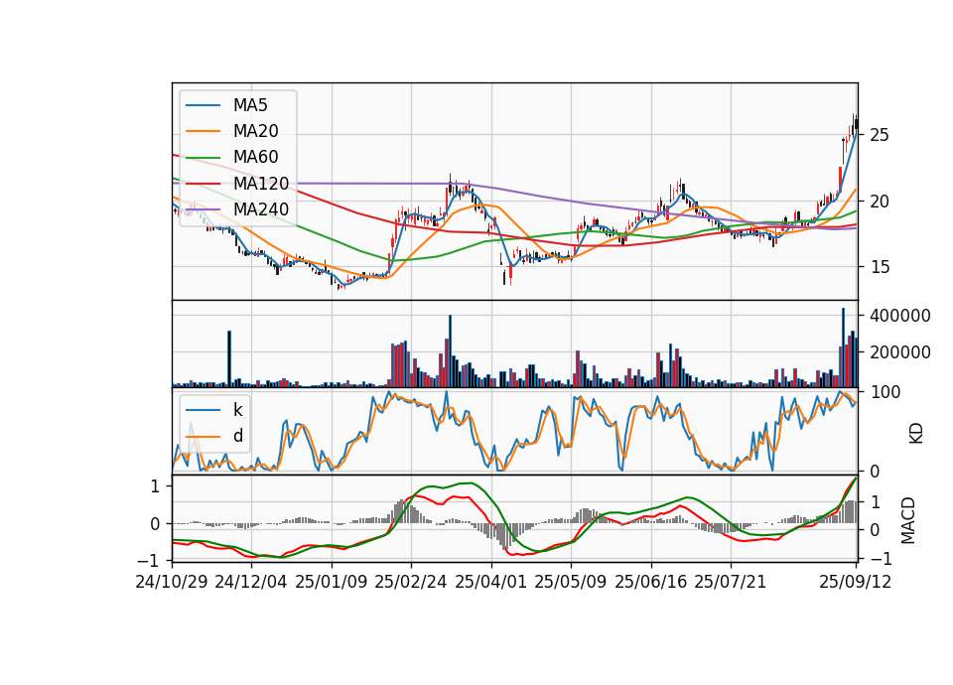
Task: Click the MA60 legend label
Action: click(x=255, y=158)
